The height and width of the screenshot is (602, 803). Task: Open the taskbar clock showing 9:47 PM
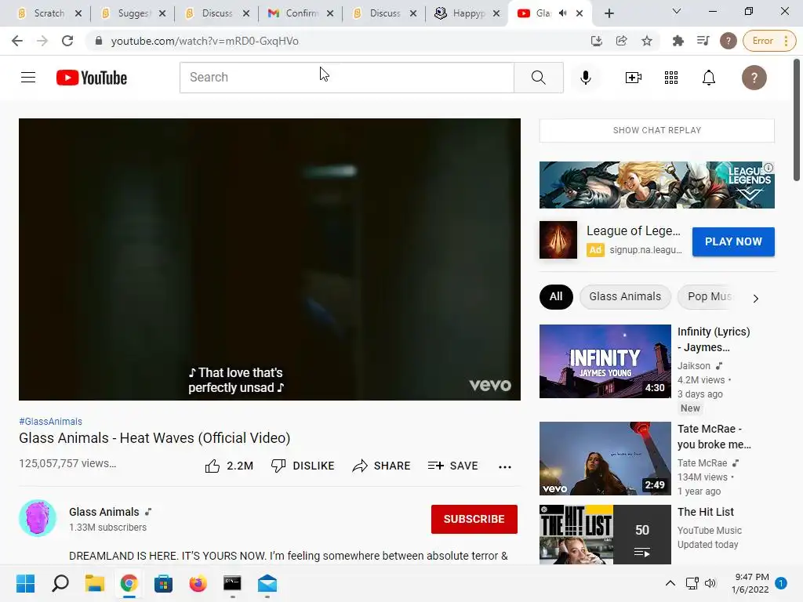[x=750, y=583]
